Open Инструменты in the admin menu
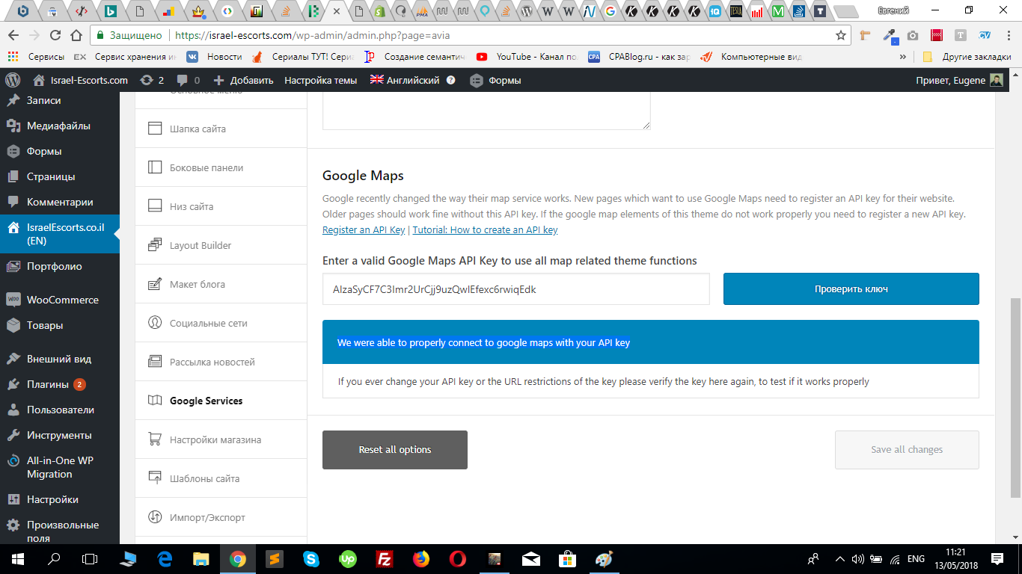Viewport: 1022px width, 574px height. coord(60,435)
